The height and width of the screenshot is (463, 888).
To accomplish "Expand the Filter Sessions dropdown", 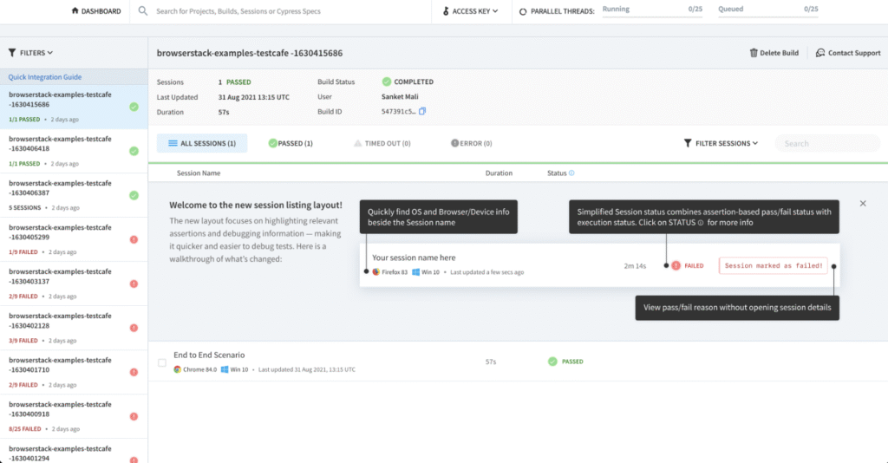I will click(x=721, y=143).
